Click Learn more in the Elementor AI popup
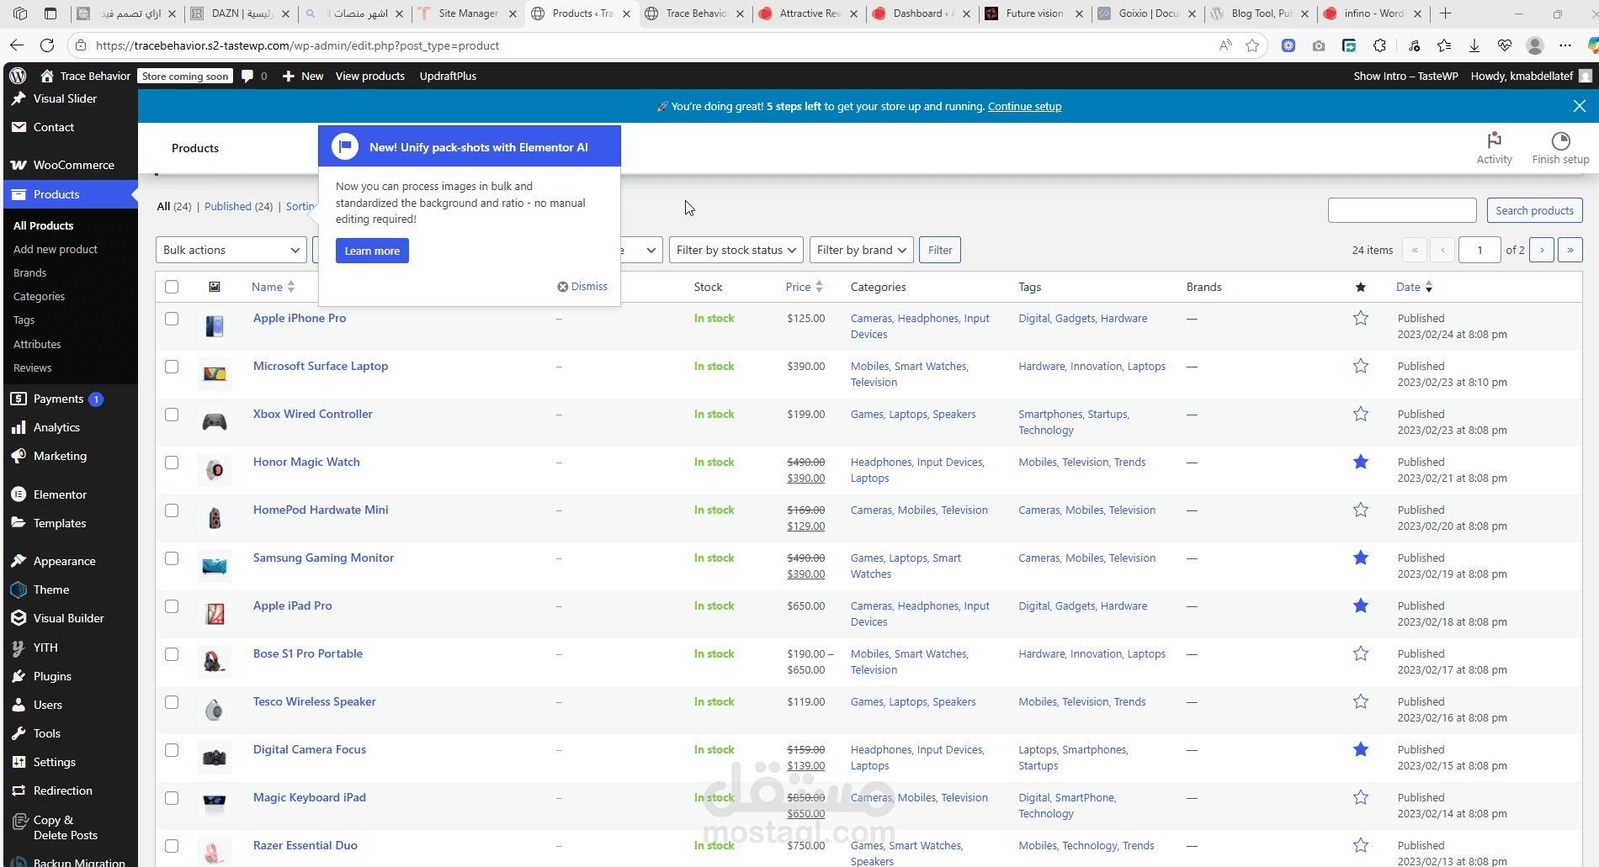 [372, 251]
